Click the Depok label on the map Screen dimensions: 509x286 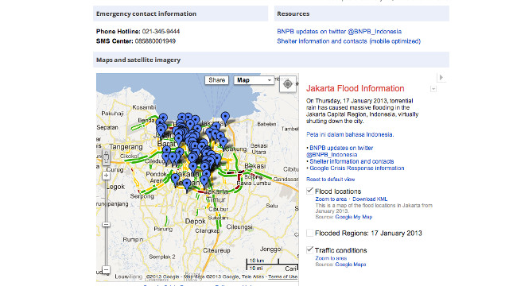pos(195,221)
